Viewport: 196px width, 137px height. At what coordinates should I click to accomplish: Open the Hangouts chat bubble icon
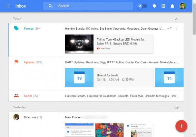click(154, 6)
